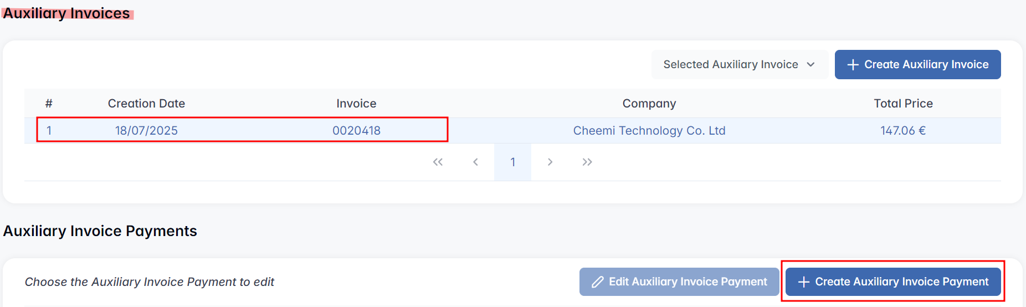Go to next page of invoices
1026x307 pixels.
(550, 162)
